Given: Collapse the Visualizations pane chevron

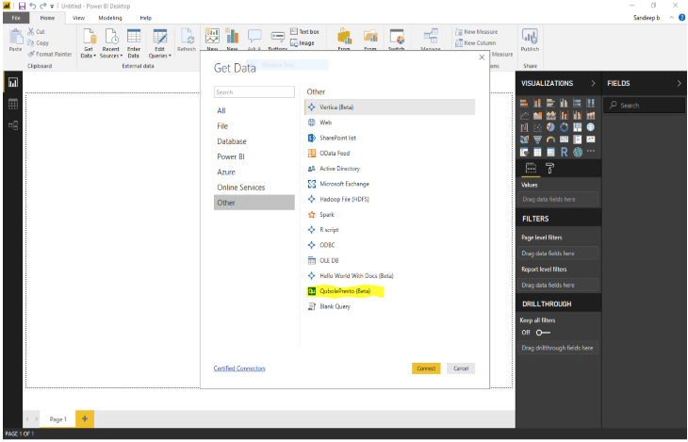Looking at the screenshot, I should 593,83.
